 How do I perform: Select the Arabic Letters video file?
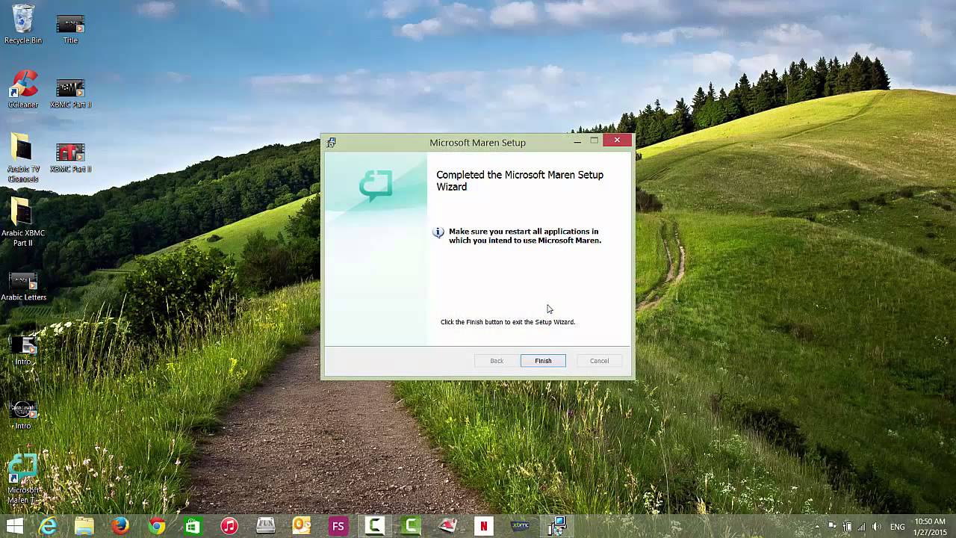23,287
